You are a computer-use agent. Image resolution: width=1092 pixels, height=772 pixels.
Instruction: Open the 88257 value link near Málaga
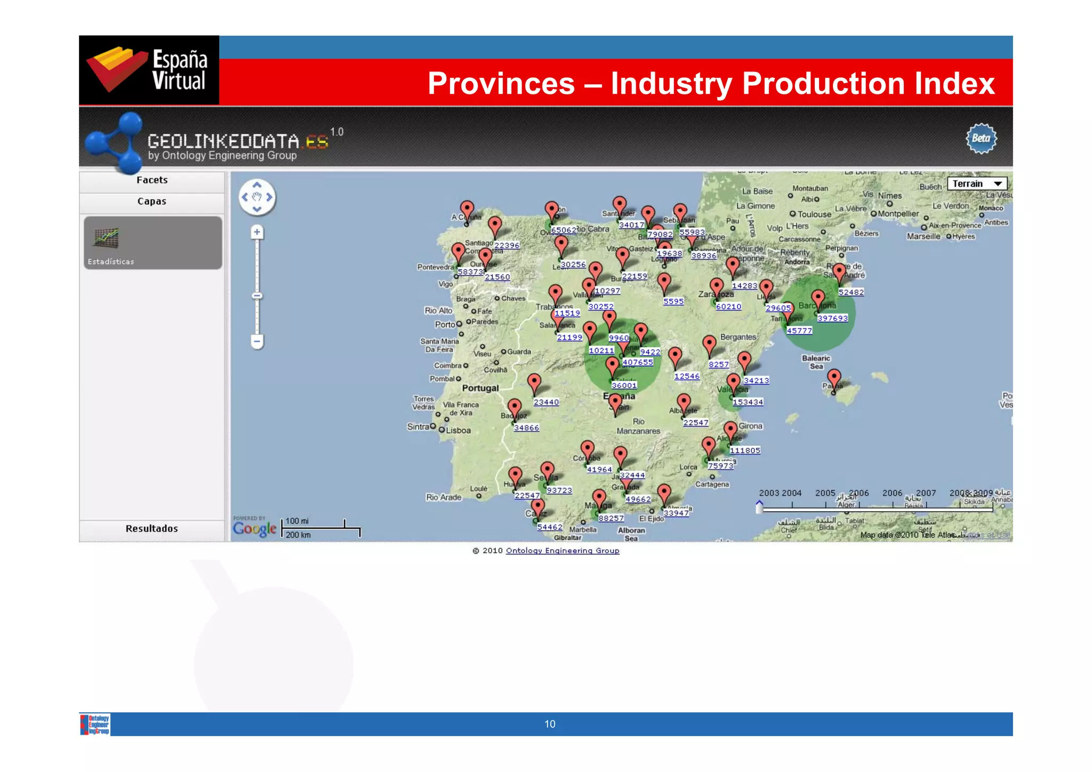[x=611, y=518]
